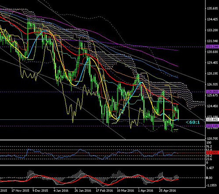219x194 pixels.
Task: Select the white 122.882 current price tag
Action: point(212,120)
